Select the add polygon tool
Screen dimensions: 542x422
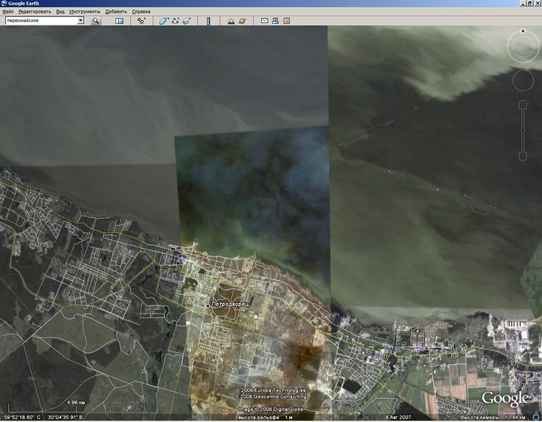tap(164, 21)
